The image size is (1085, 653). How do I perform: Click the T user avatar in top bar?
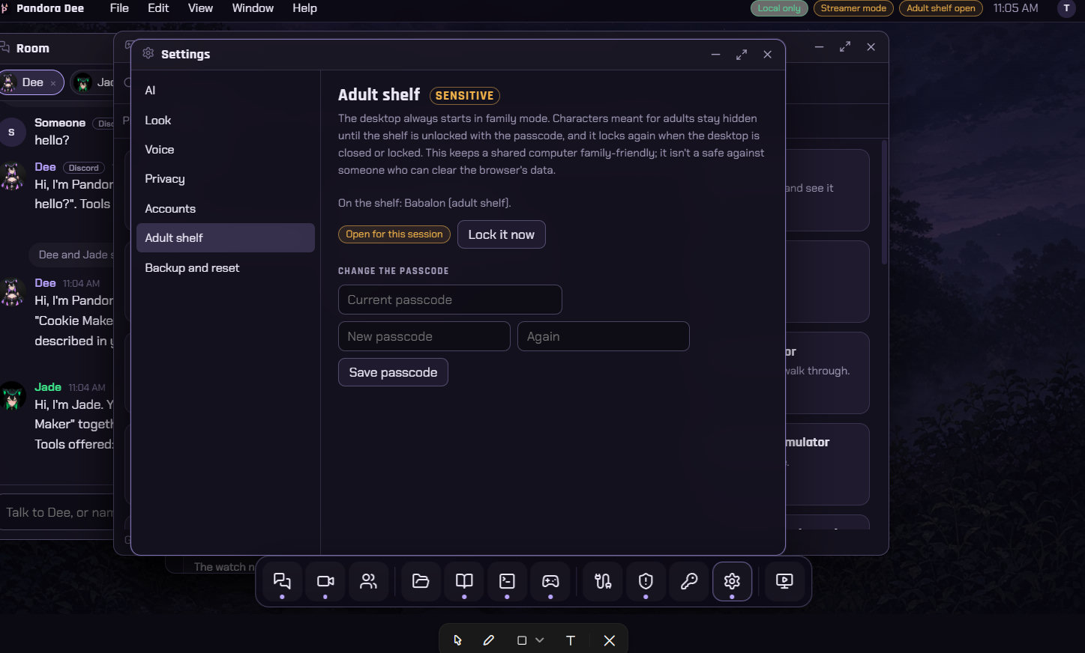pyautogui.click(x=1066, y=8)
